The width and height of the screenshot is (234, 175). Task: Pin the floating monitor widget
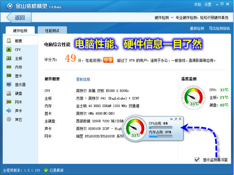tap(176, 119)
